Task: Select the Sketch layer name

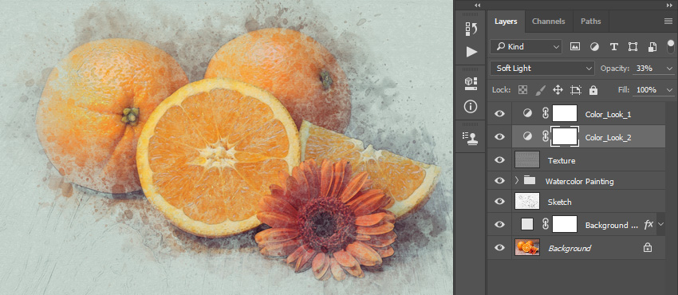Action: pos(559,202)
